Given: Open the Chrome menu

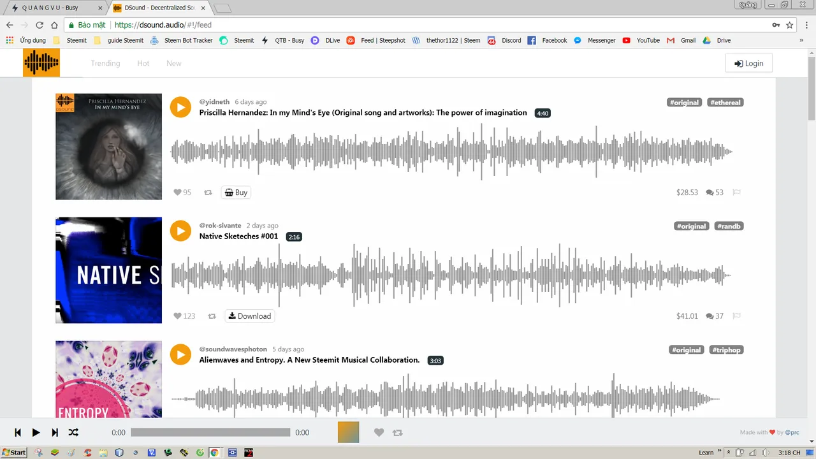Looking at the screenshot, I should [806, 25].
